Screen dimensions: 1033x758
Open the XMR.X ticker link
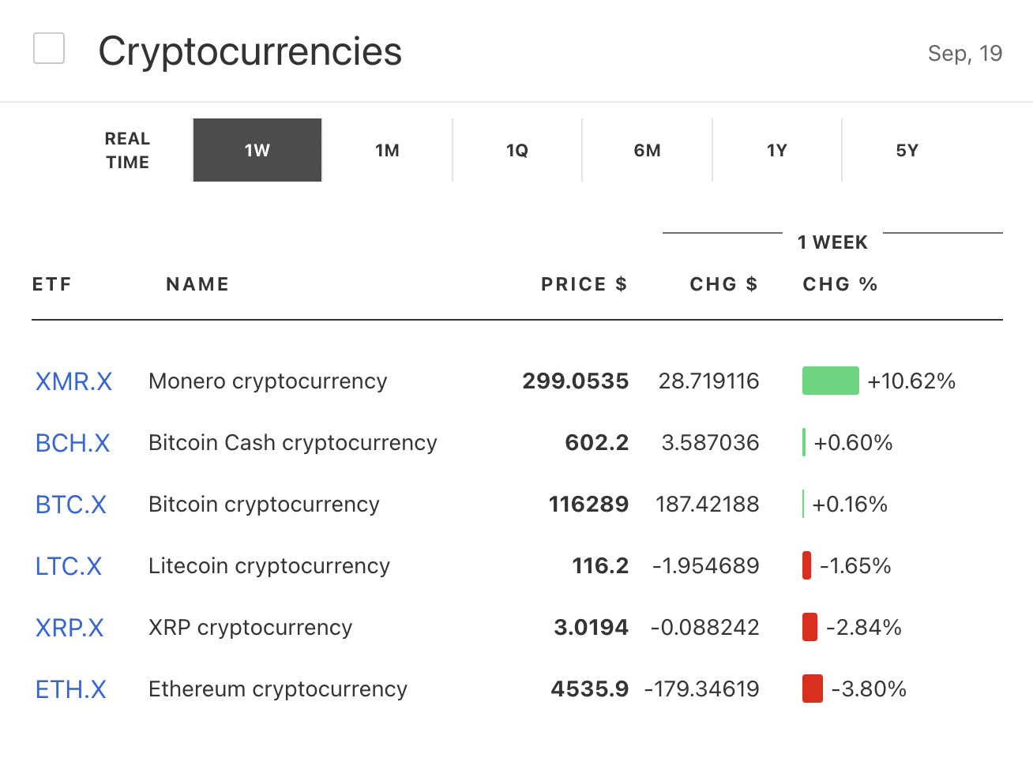click(x=73, y=381)
